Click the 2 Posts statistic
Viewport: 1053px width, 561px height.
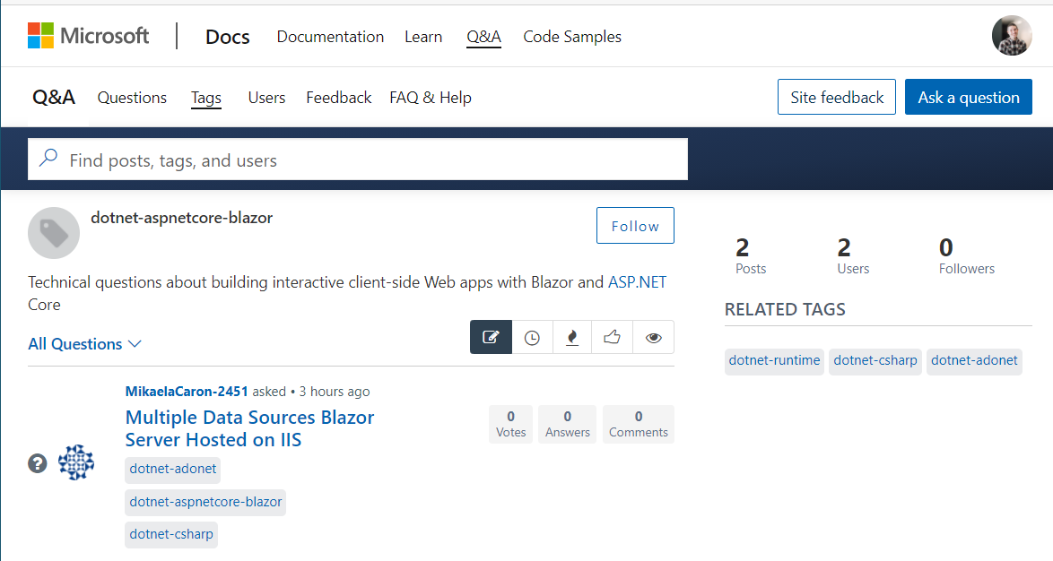[750, 256]
